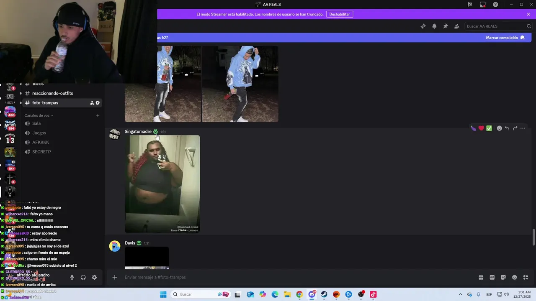Open the server with 430 badge

coord(10,112)
